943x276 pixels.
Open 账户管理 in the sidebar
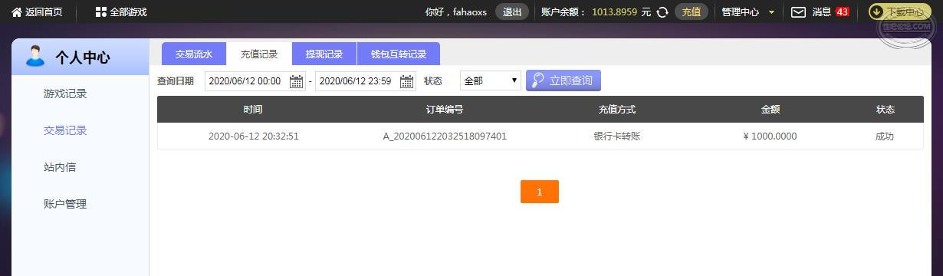[x=65, y=204]
